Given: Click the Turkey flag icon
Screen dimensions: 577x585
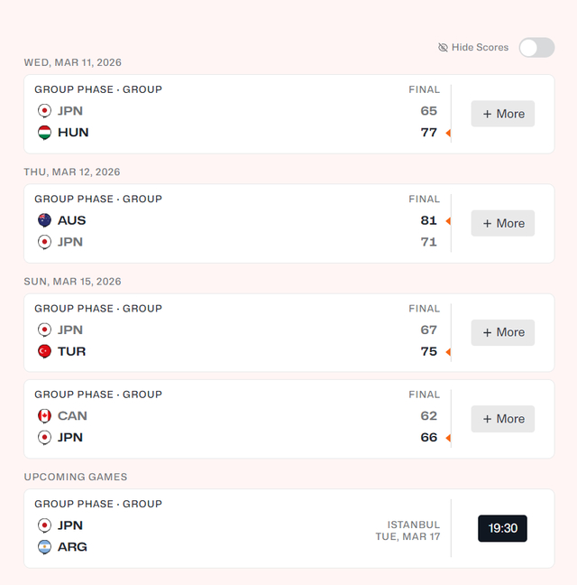Looking at the screenshot, I should 44,351.
